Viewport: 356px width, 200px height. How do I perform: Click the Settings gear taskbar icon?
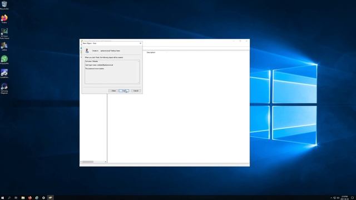point(43,198)
